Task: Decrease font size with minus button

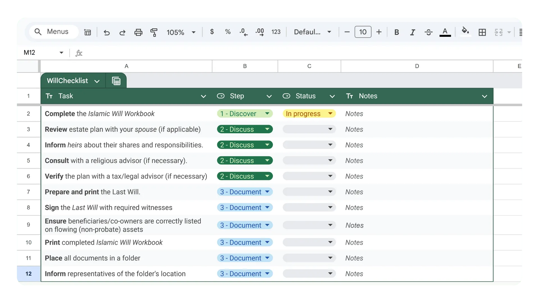Action: pos(347,32)
